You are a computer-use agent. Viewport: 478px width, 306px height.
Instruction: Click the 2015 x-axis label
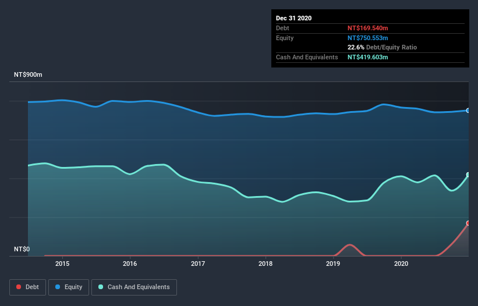[x=62, y=264]
